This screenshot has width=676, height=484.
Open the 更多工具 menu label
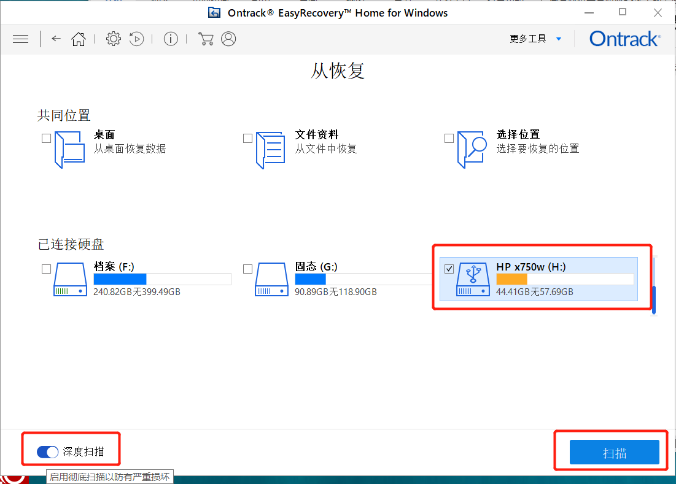[527, 39]
